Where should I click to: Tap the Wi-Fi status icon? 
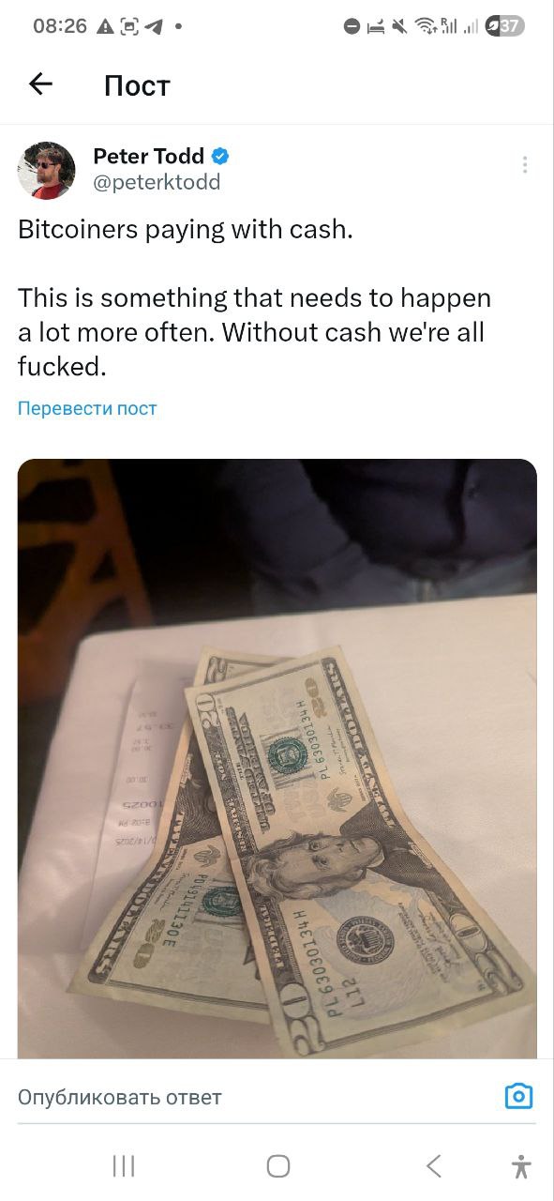tap(427, 26)
